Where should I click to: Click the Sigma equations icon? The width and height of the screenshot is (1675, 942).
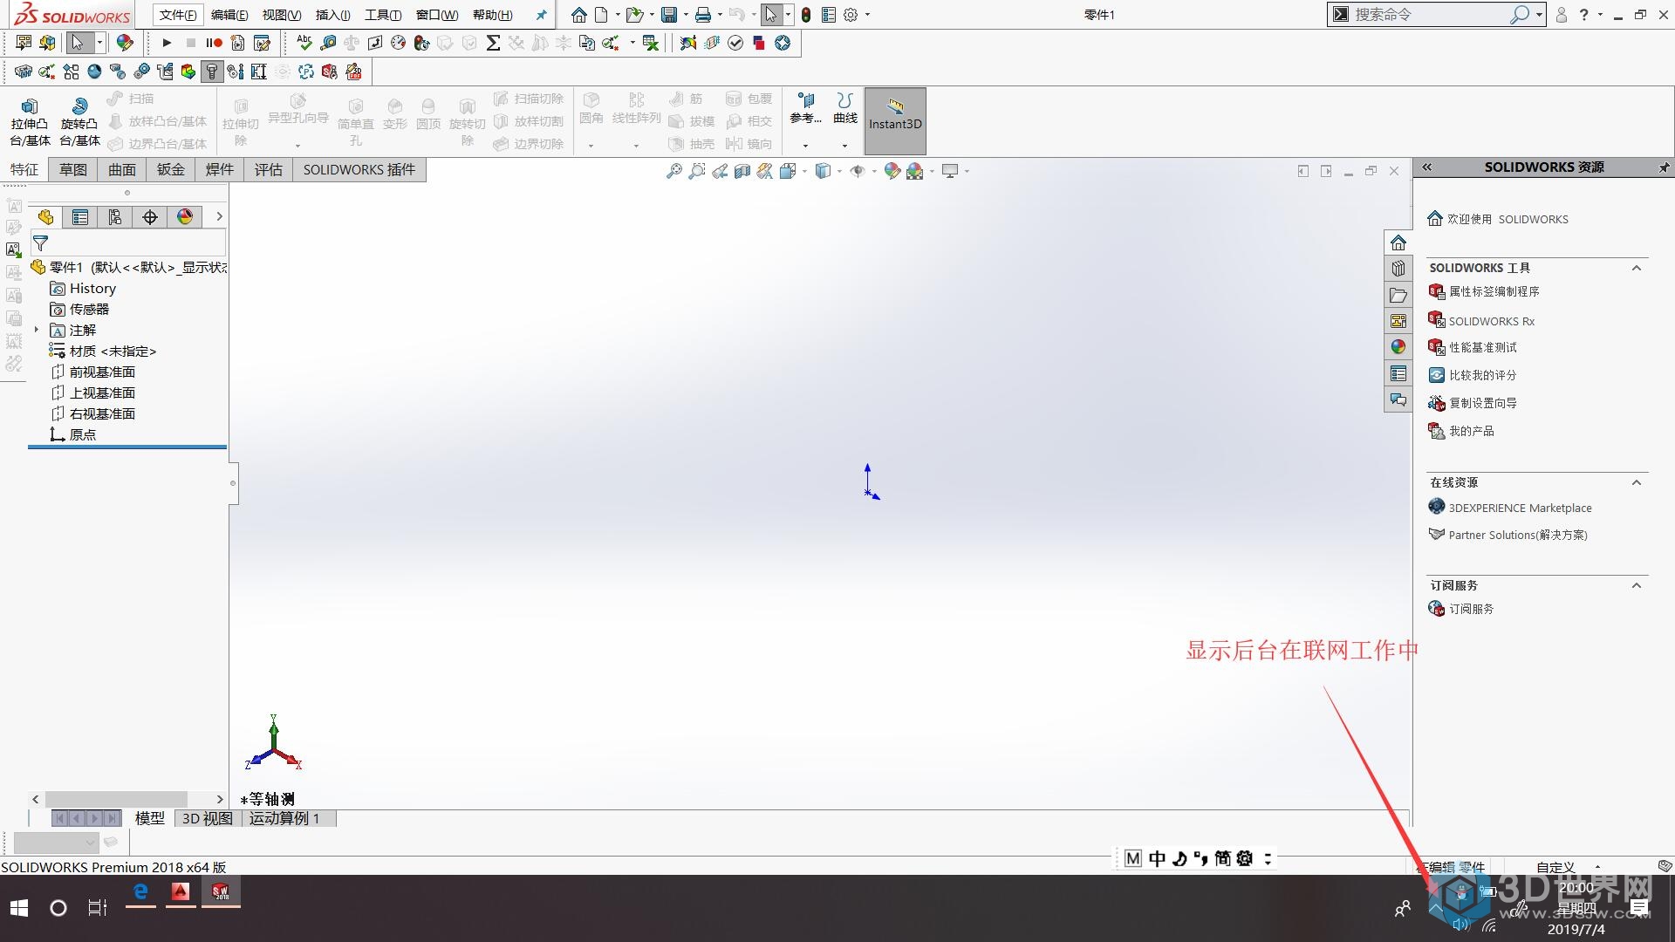click(493, 43)
